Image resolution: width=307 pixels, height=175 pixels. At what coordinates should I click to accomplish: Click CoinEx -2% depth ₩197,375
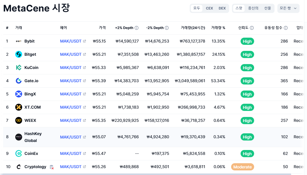[160, 153]
